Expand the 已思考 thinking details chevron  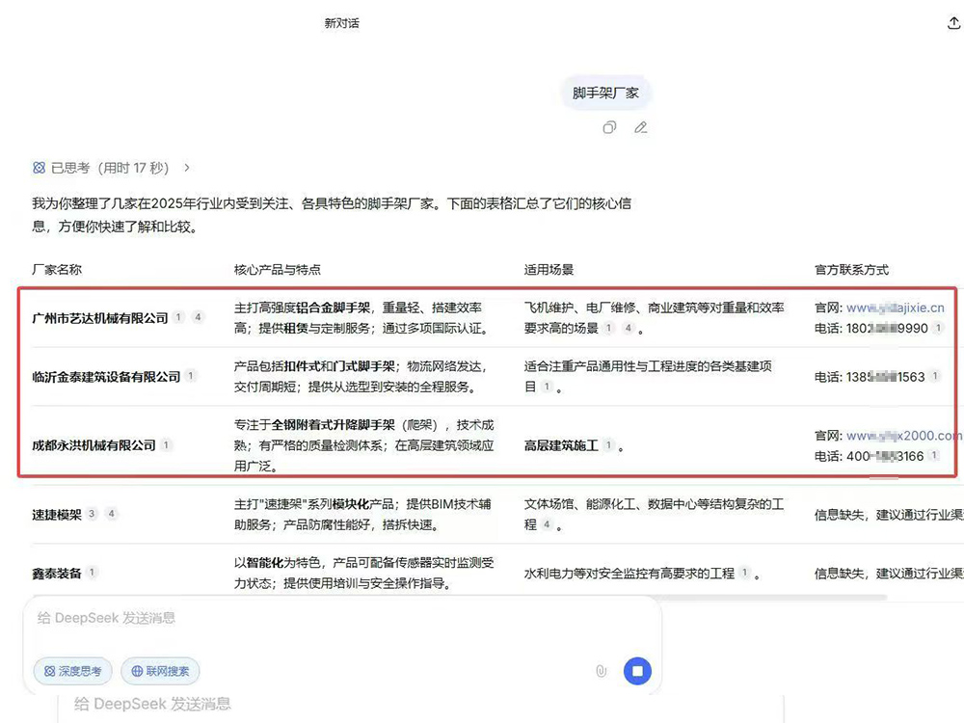click(x=187, y=168)
